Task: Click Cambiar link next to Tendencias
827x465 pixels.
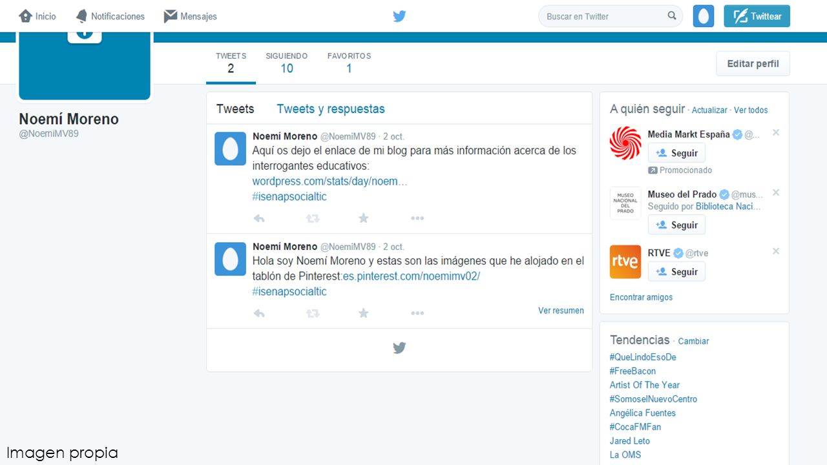Action: (693, 341)
